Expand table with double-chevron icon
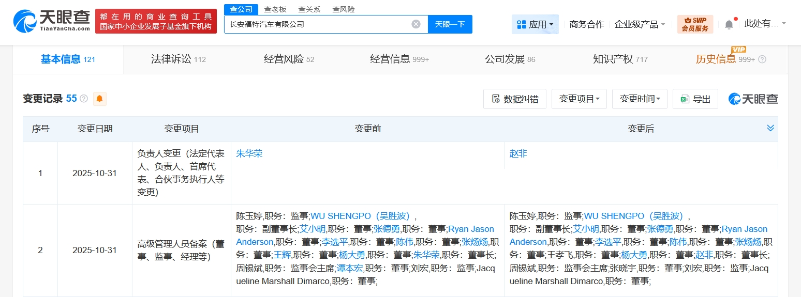801x297 pixels. tap(770, 128)
